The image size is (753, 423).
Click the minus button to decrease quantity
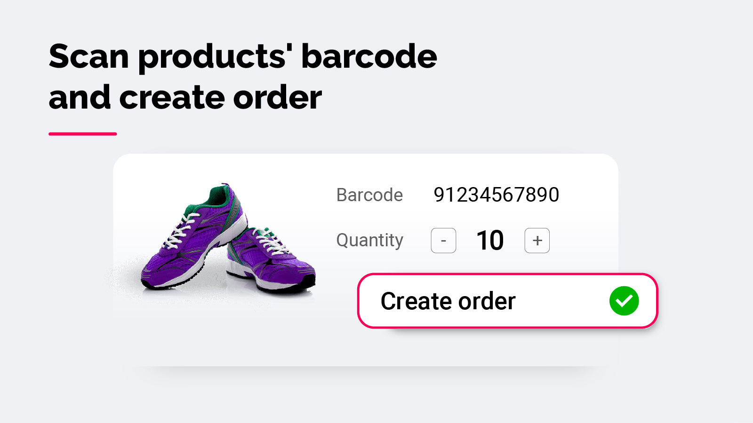point(443,240)
